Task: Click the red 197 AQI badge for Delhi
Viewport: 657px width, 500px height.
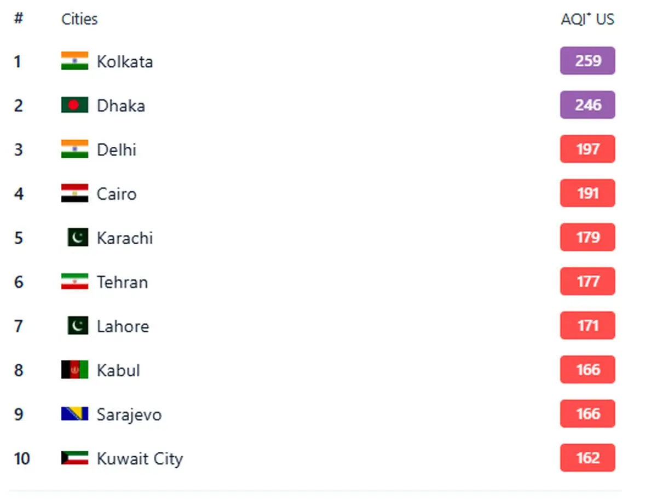Action: [587, 149]
